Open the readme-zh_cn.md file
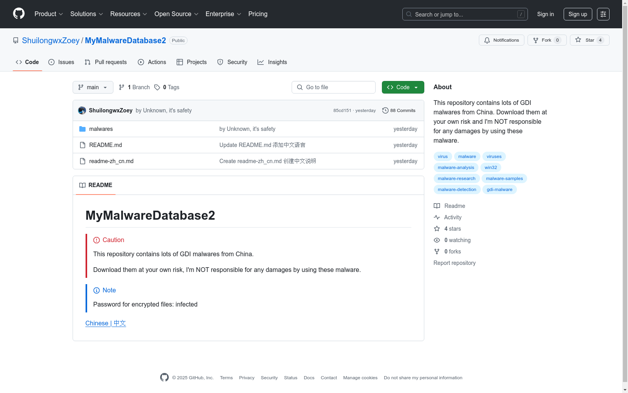 tap(111, 161)
